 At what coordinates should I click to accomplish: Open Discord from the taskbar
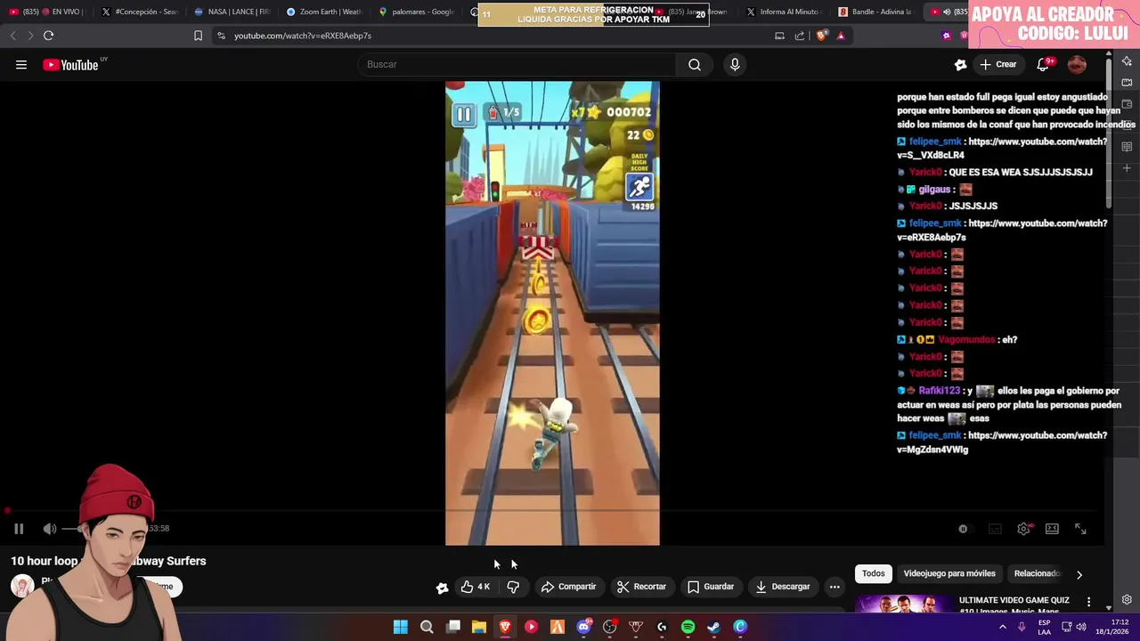pyautogui.click(x=583, y=627)
